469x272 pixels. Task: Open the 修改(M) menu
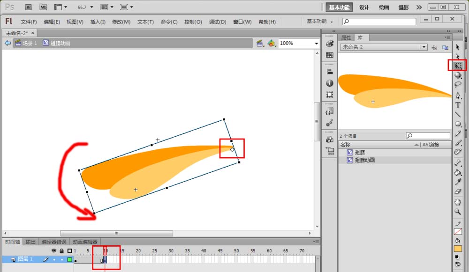point(121,22)
